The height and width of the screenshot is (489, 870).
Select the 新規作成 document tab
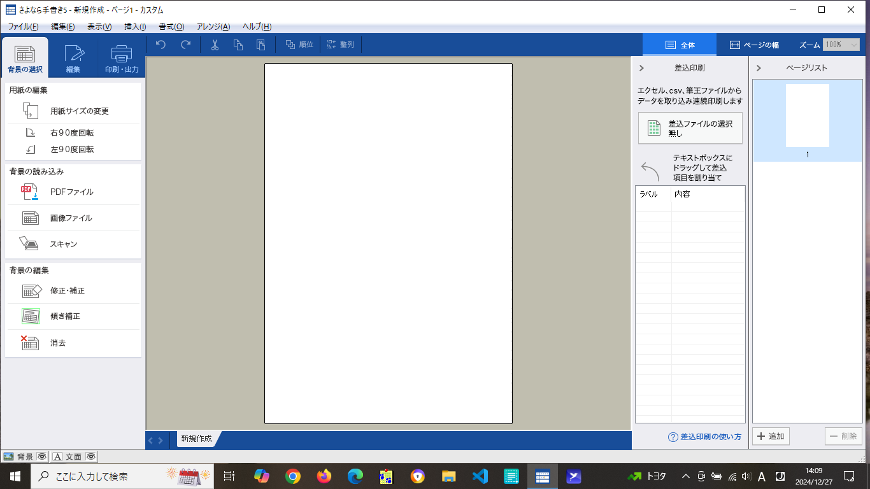pyautogui.click(x=196, y=439)
